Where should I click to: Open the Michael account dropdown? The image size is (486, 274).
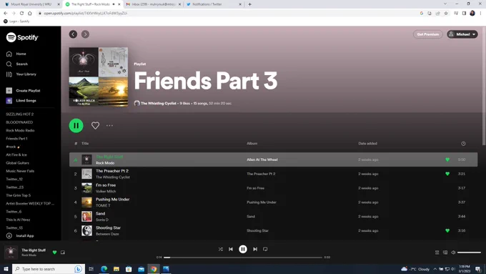[x=462, y=34]
